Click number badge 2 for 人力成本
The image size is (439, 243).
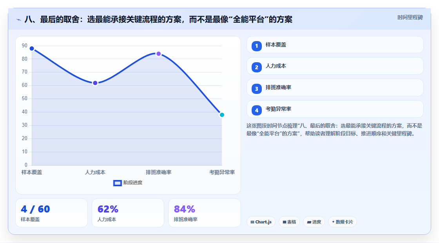[256, 67]
